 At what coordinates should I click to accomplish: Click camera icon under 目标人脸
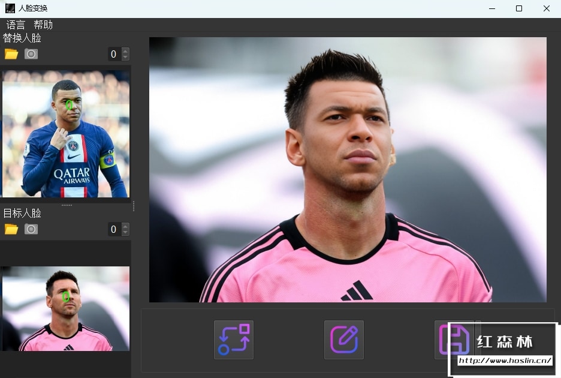(31, 229)
